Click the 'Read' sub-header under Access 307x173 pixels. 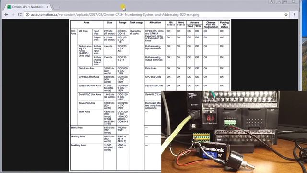point(190,26)
